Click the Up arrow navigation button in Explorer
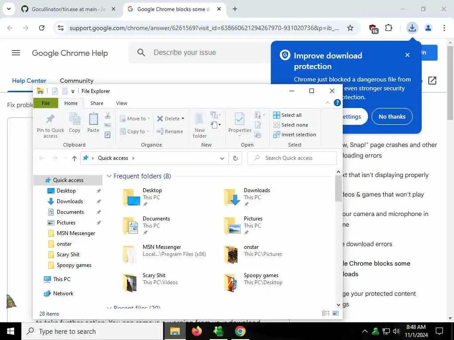Screen dimensions: 454x340 (x=74, y=158)
